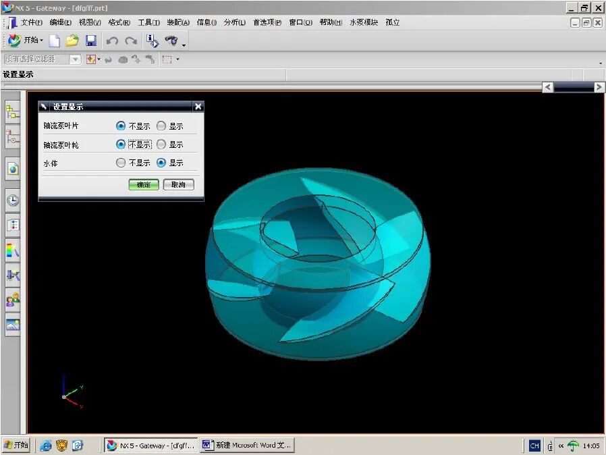
Task: Select 不显示 for 水体
Action: coord(121,163)
